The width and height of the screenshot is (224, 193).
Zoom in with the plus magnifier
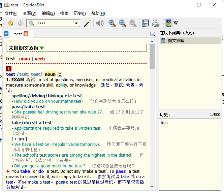(112, 23)
